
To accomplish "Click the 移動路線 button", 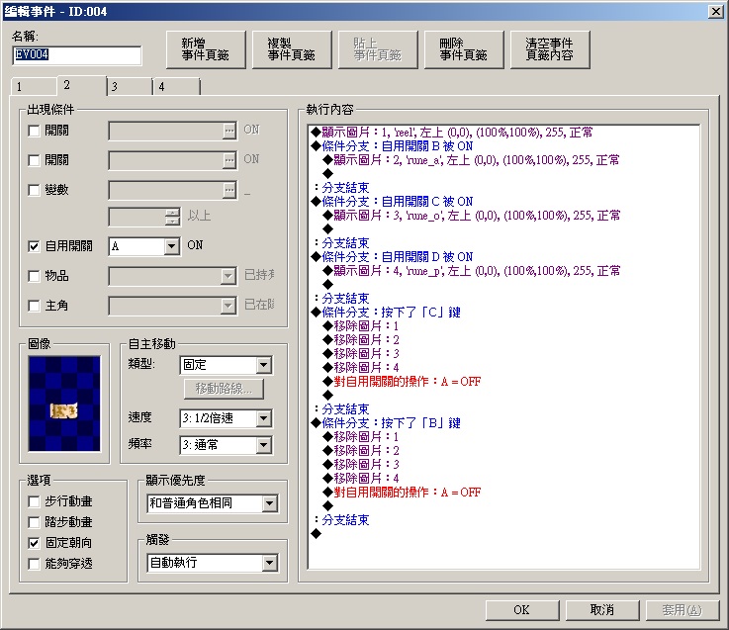I will coord(224,389).
